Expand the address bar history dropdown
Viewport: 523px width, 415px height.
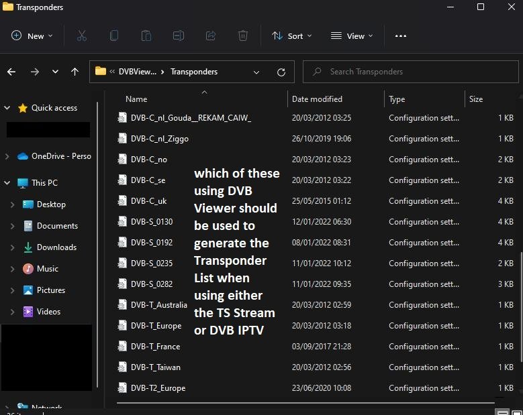(256, 72)
